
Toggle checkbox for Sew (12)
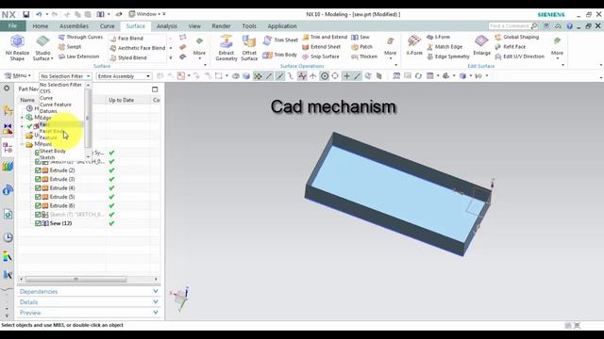(x=38, y=223)
